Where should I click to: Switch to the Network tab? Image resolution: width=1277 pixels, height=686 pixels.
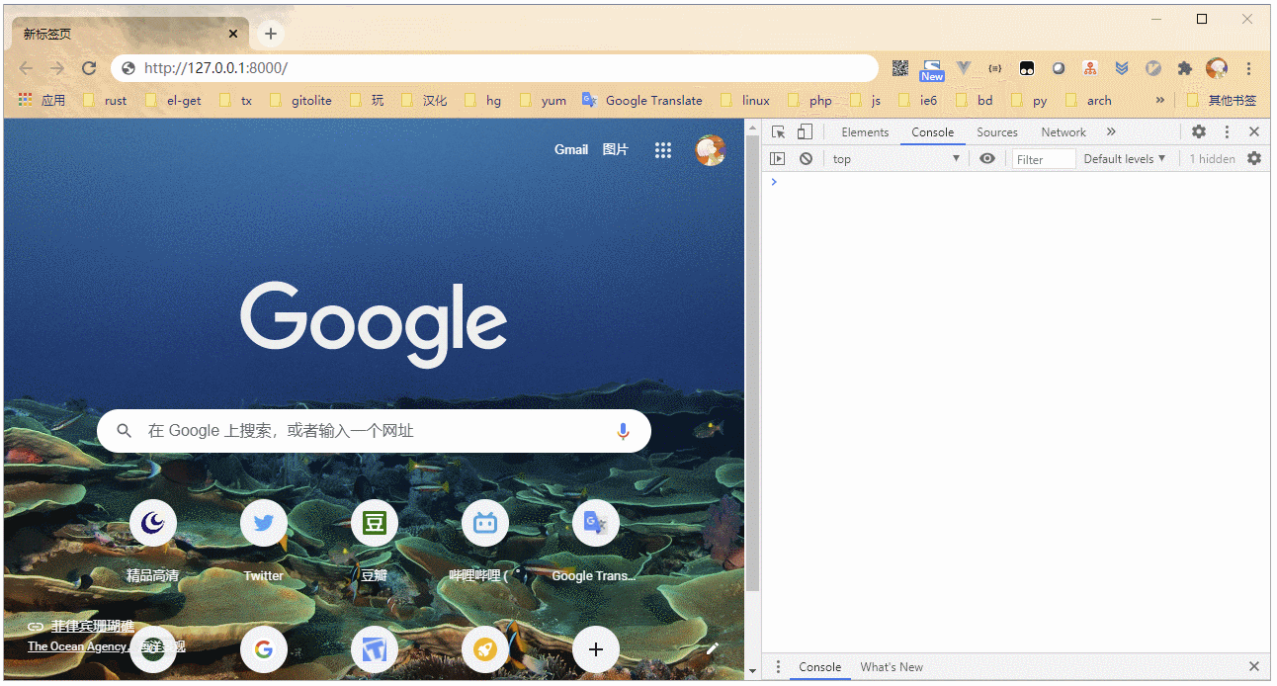click(1063, 132)
